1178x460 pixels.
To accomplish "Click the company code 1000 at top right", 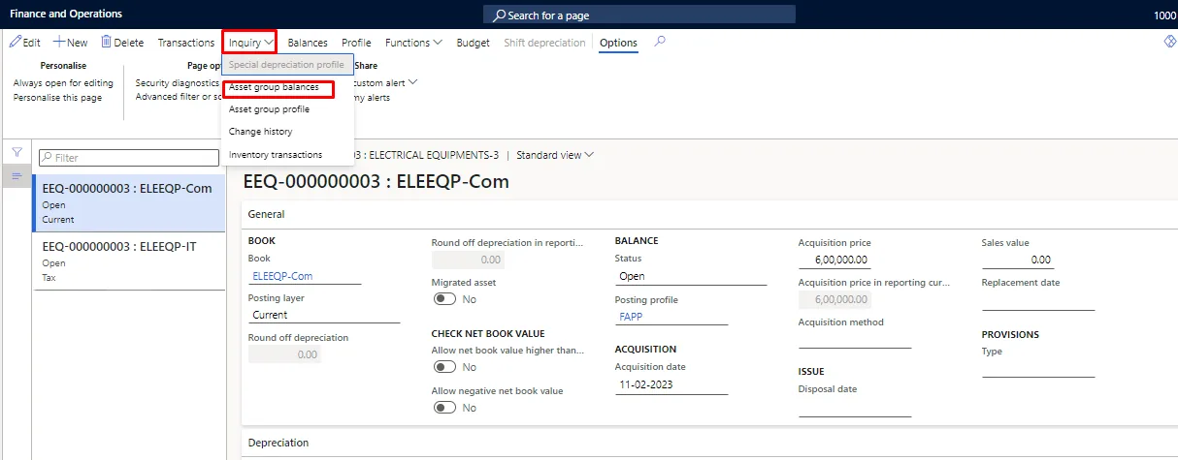I will 1165,15.
